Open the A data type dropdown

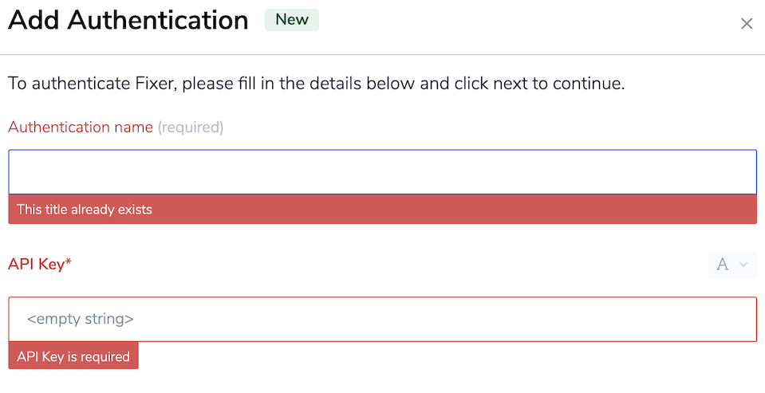coord(731,265)
